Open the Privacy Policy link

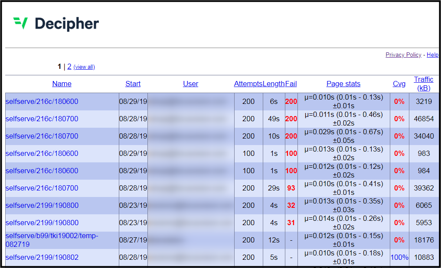(403, 55)
